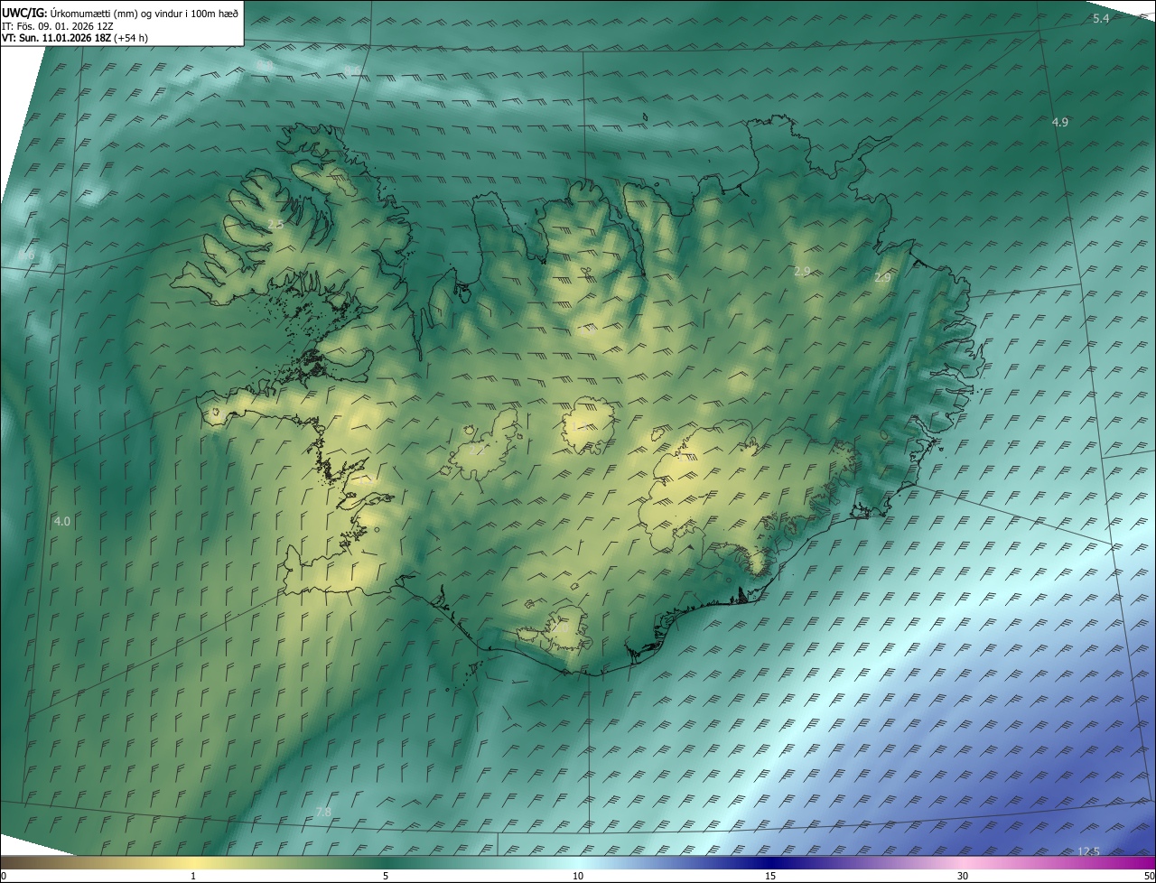Click the 5.4 precipitation value on the map
The width and height of the screenshot is (1156, 883).
(x=1101, y=19)
